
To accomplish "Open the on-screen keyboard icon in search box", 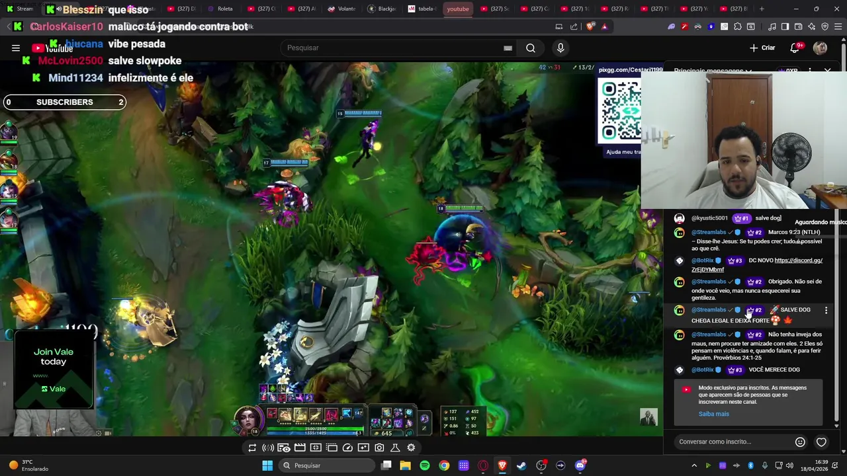I will pyautogui.click(x=508, y=48).
